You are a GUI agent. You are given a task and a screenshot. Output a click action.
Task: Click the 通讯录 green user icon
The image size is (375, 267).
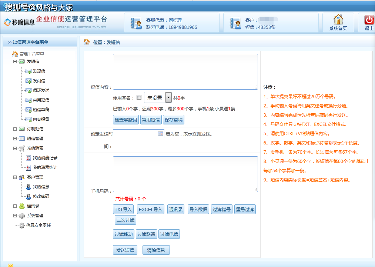click(22, 206)
